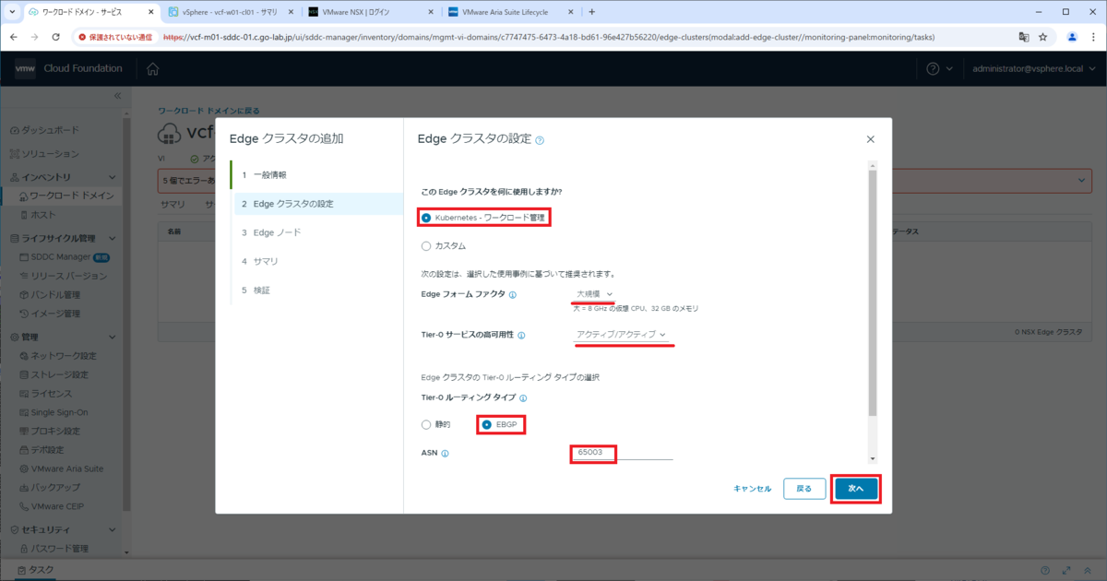Viewport: 1107px width, 581px height.
Task: Open イメージ管理 in the sidebar
Action: click(55, 314)
